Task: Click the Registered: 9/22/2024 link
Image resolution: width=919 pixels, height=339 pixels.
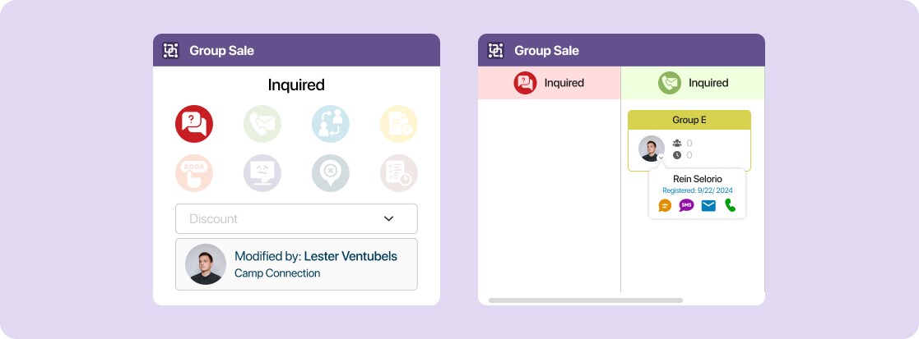Action: [x=698, y=190]
